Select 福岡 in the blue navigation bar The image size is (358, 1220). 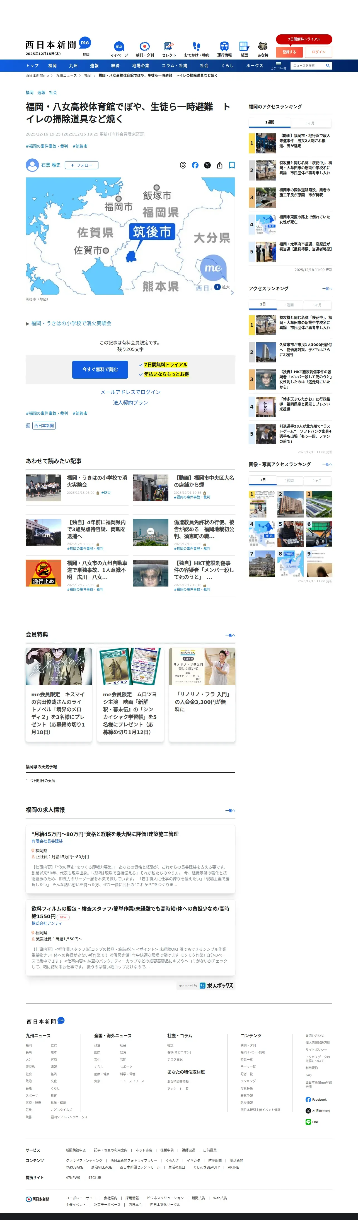(x=52, y=66)
